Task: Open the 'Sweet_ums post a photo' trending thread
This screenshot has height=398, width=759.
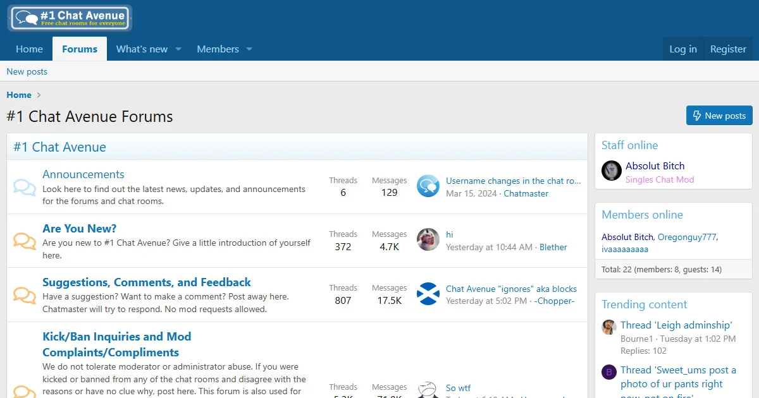Action: click(x=678, y=383)
